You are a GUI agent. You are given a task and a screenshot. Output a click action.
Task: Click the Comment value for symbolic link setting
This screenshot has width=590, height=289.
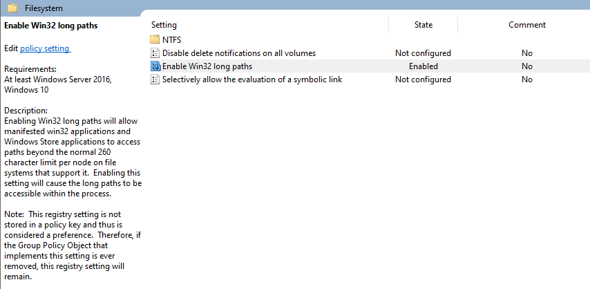point(527,80)
